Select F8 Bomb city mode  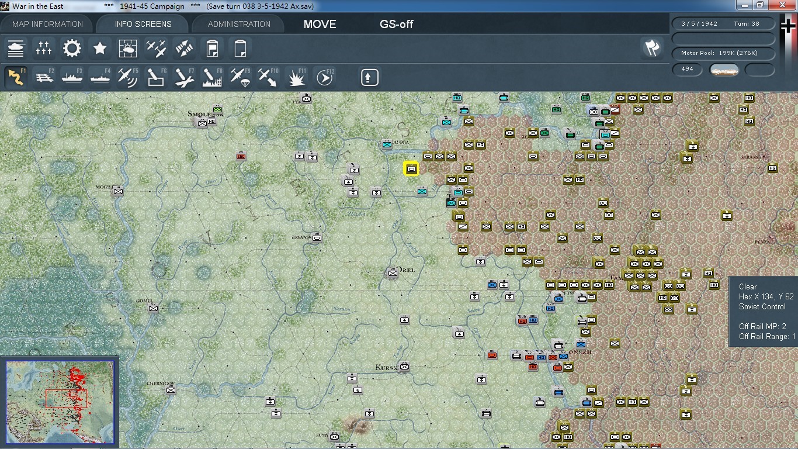coord(212,77)
